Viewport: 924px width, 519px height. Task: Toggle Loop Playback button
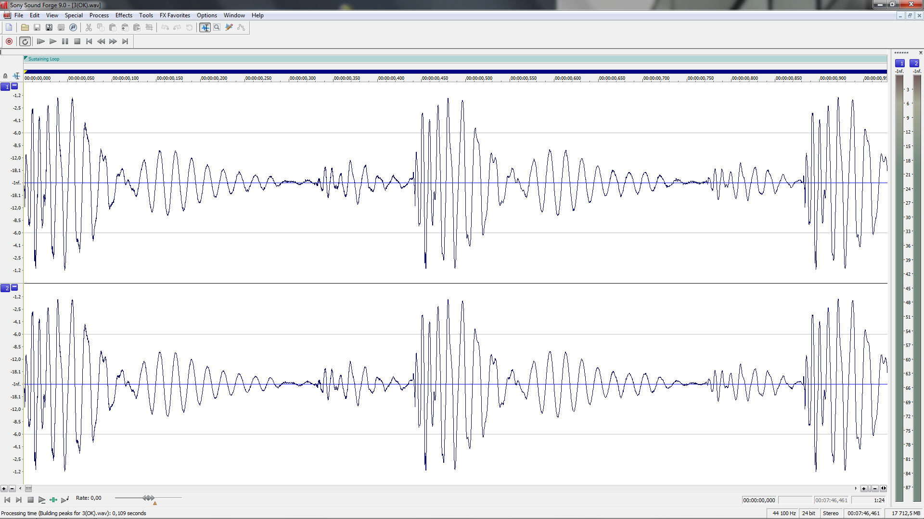coord(25,41)
